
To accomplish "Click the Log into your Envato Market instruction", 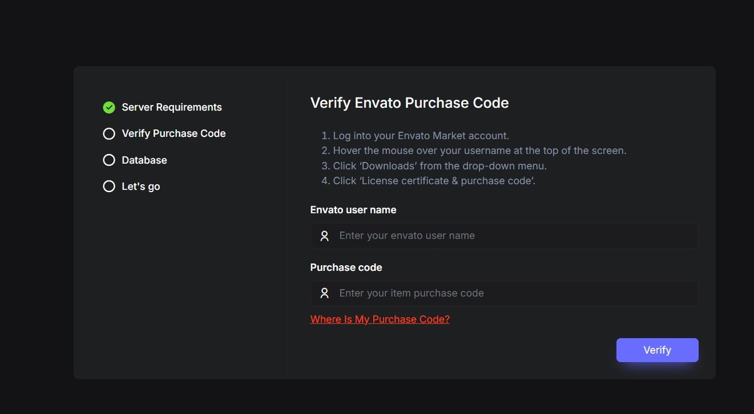I will point(415,136).
